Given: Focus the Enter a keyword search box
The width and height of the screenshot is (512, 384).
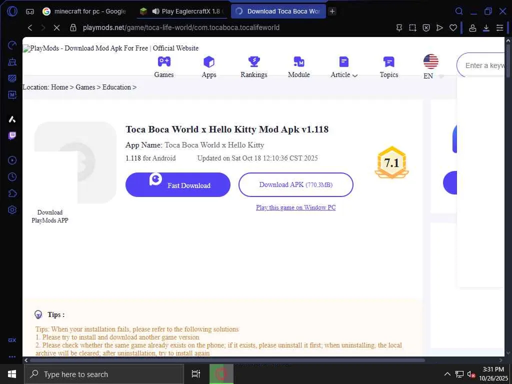Looking at the screenshot, I should click(x=480, y=65).
